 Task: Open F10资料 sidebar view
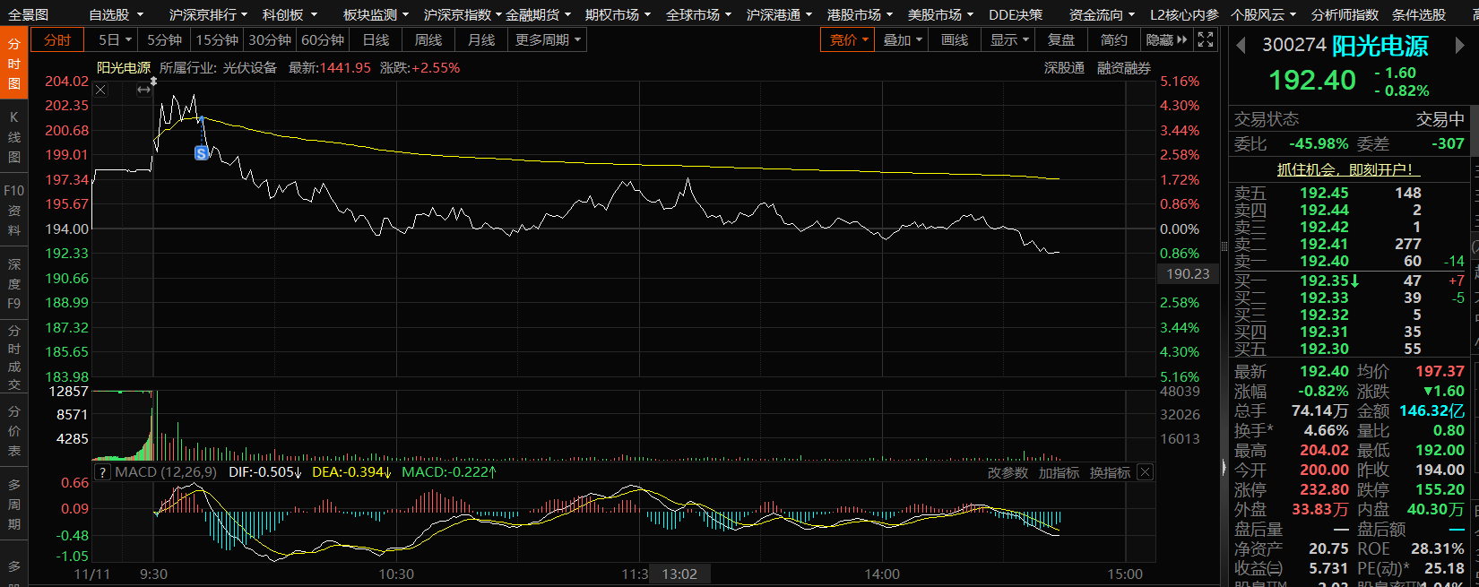(x=13, y=211)
